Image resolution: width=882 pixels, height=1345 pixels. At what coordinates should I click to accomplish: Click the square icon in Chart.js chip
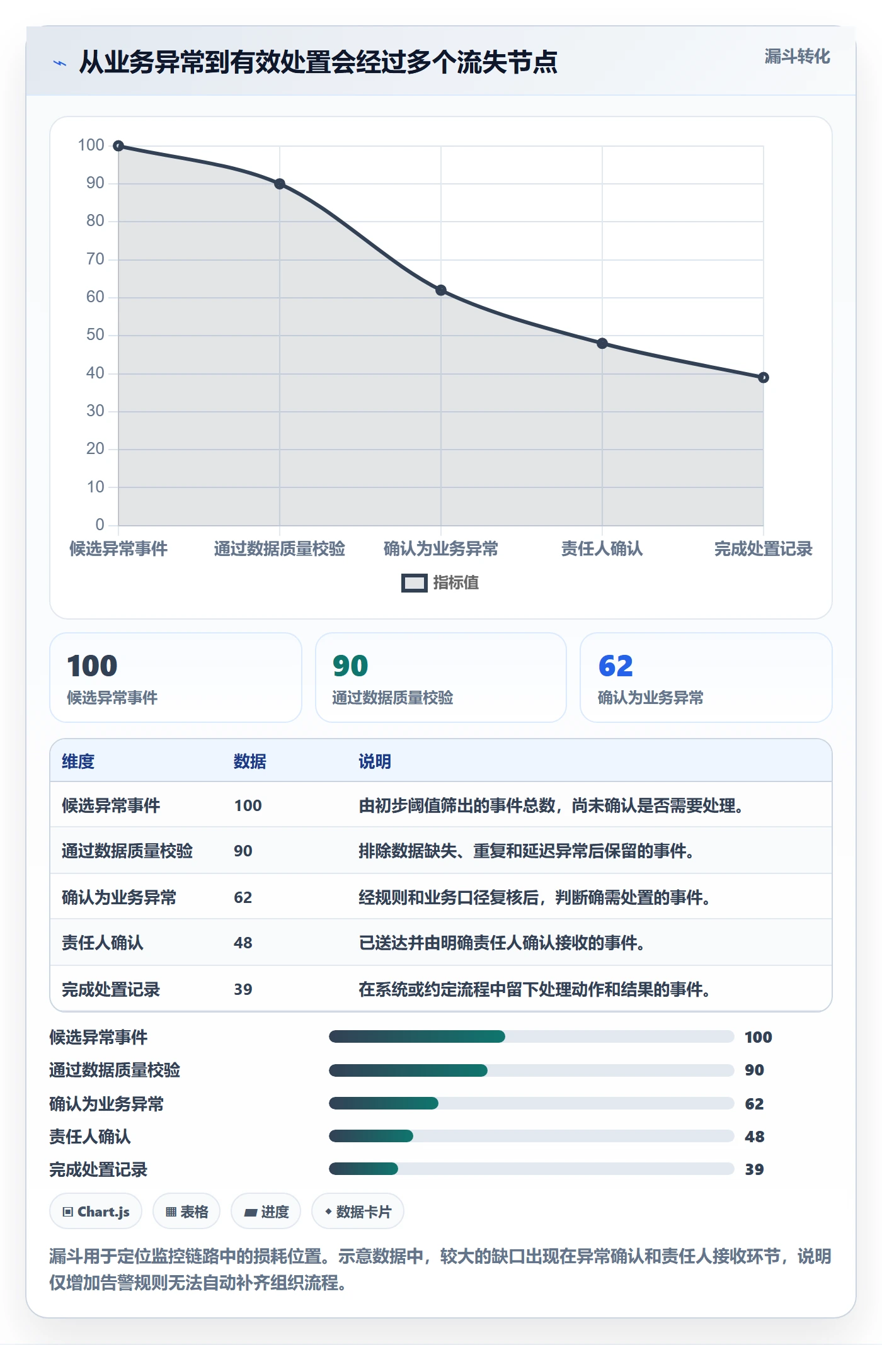click(x=68, y=1212)
